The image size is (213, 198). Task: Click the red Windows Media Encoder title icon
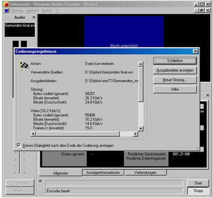(6, 4)
